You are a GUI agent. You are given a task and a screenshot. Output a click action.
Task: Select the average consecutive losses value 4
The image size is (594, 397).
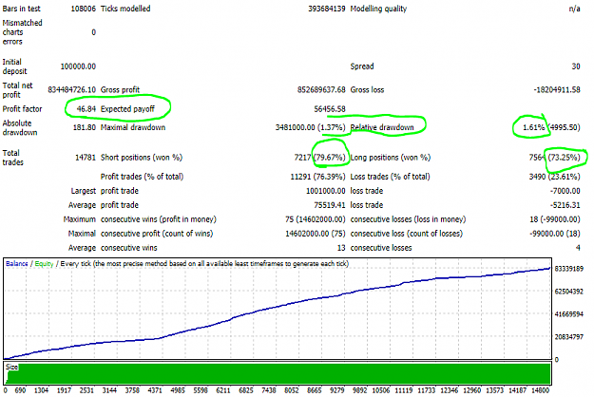coord(578,248)
